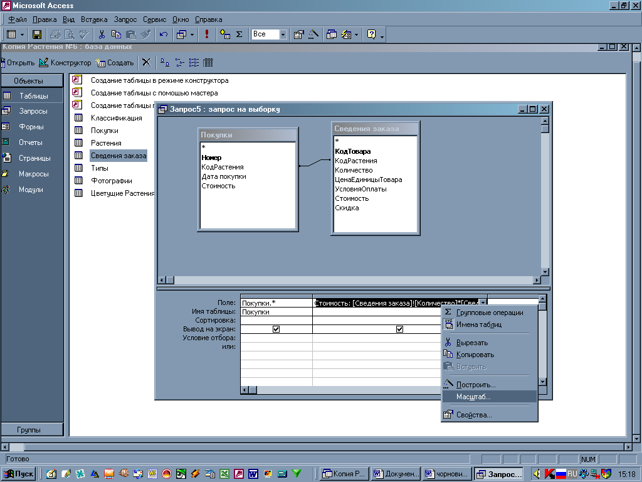Select the Фотографии table in list

pos(112,181)
